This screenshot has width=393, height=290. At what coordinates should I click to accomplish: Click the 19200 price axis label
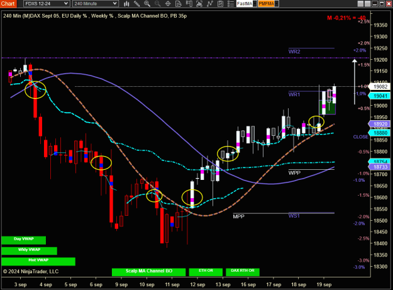point(380,60)
